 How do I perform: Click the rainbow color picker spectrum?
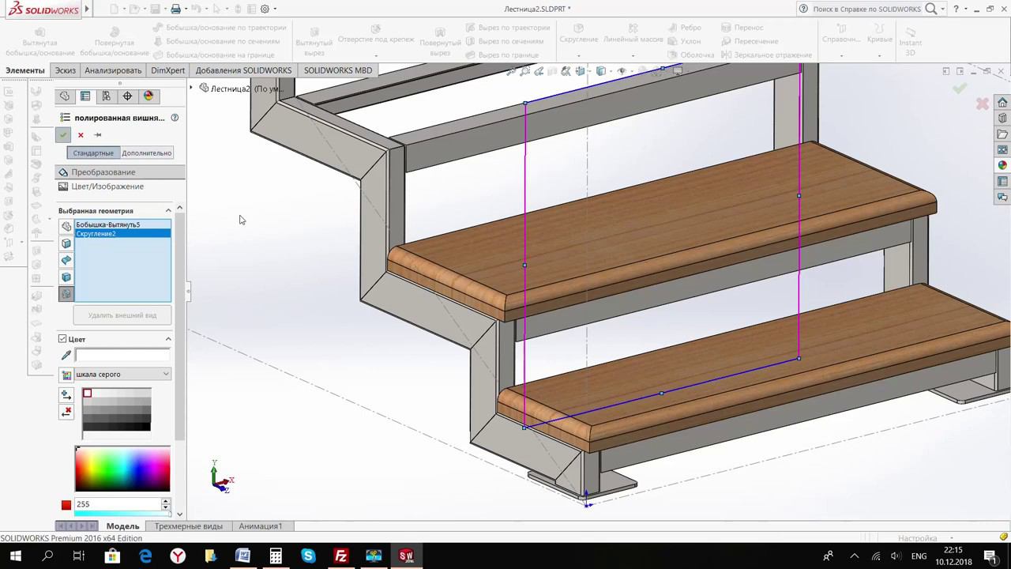(122, 469)
